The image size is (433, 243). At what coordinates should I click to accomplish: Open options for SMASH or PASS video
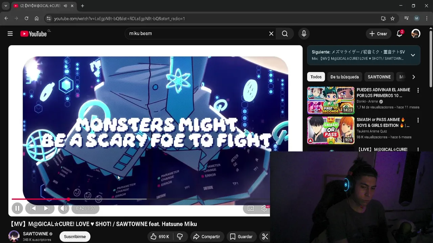coord(418,120)
